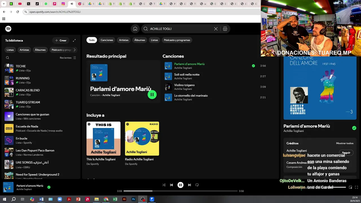Select the Artistas search filter chip

tap(124, 40)
